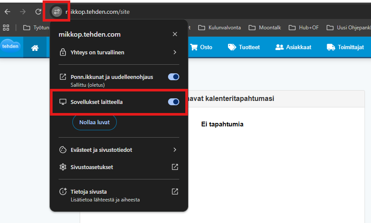The width and height of the screenshot is (371, 223).
Task: Toggle Sovellukset laitteella switch
Action: tap(174, 102)
